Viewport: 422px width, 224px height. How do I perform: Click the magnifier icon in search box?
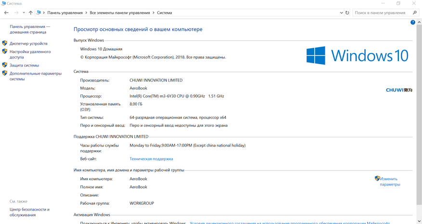tap(415, 13)
